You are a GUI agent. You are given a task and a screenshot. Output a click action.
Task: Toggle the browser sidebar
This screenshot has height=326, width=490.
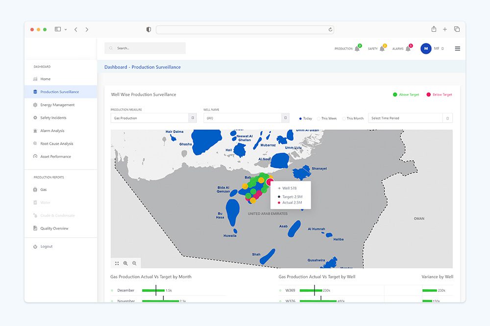(58, 29)
